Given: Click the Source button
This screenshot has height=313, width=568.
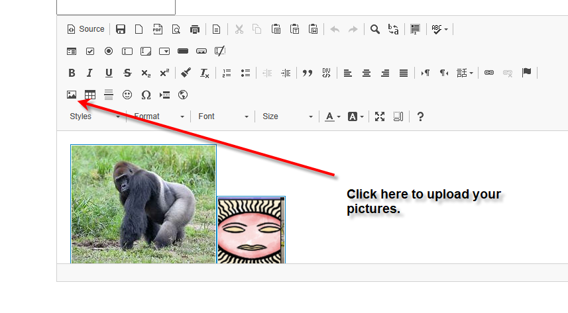Looking at the screenshot, I should pos(86,29).
